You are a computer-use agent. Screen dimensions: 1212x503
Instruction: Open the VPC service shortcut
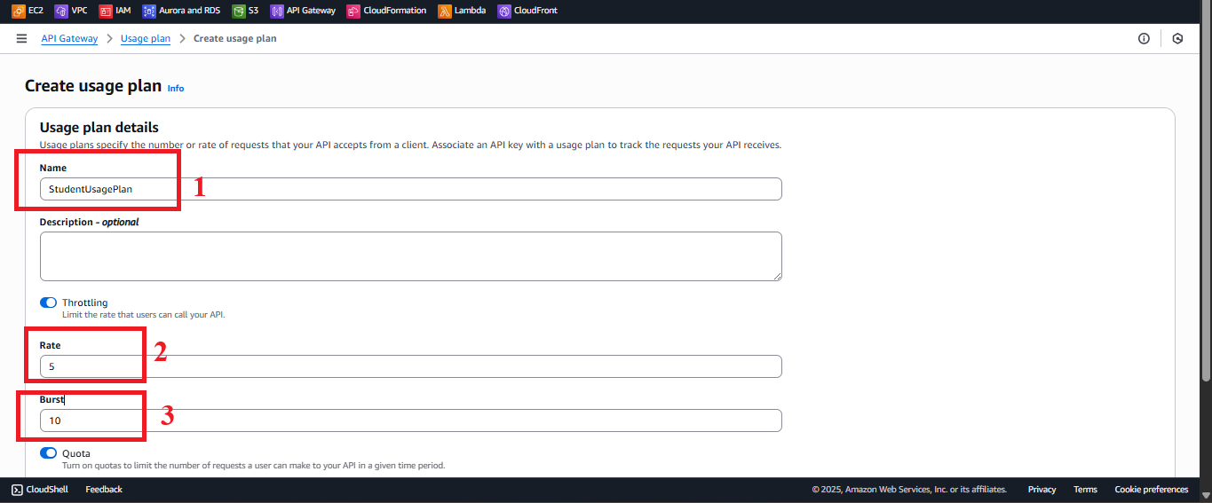(72, 12)
